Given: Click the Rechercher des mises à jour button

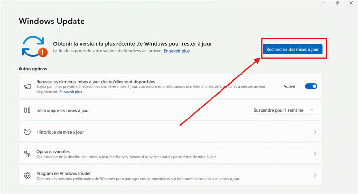Looking at the screenshot, I should tap(293, 49).
